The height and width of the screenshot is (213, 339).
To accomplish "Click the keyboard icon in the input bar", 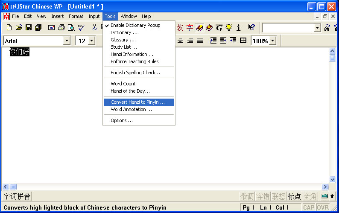I will pos(325,196).
